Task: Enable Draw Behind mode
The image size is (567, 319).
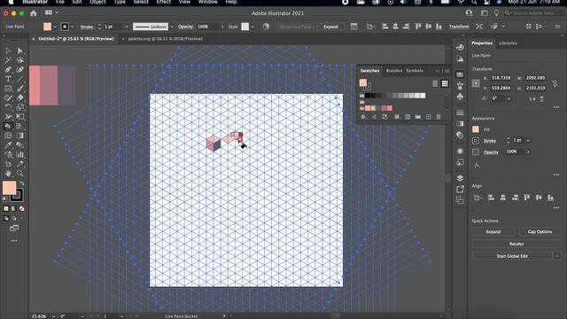Action: 14,219
